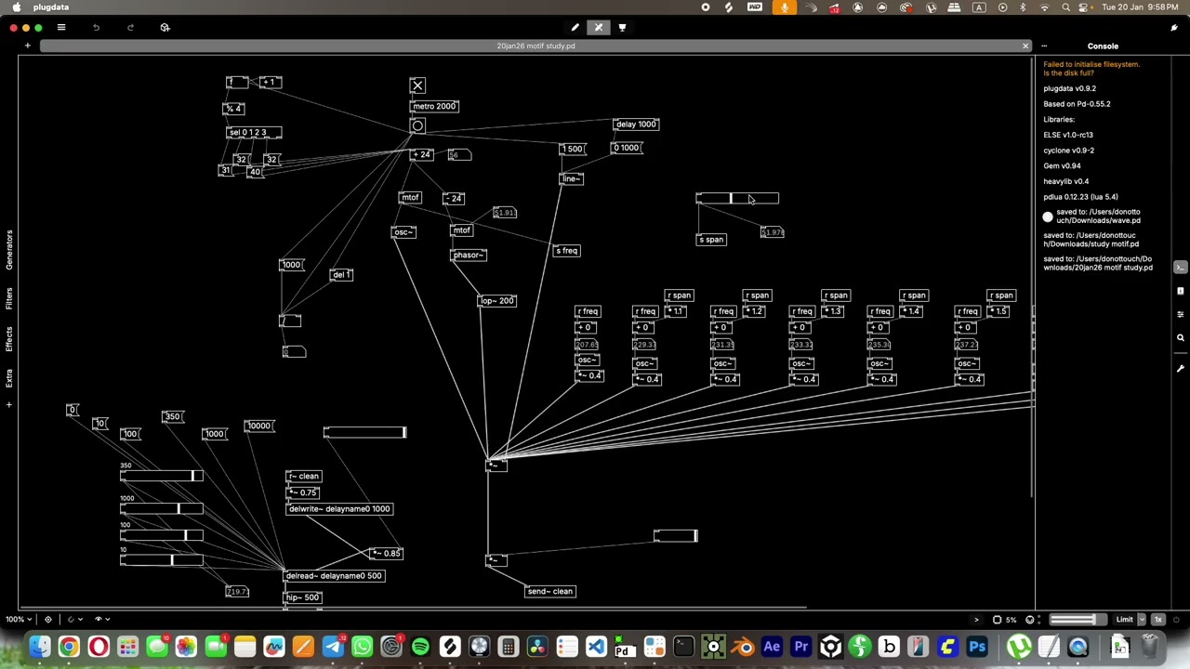
Task: Click the status bar right arrow icon
Action: 976,620
